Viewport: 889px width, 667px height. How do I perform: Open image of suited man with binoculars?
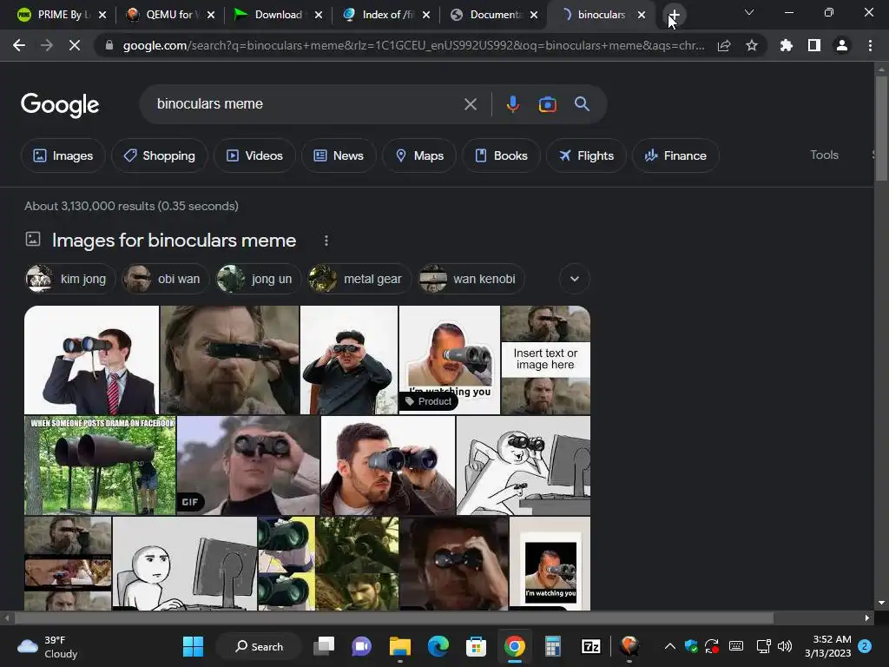[x=91, y=360]
